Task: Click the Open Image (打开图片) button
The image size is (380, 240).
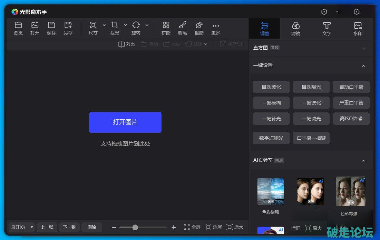Action: pyautogui.click(x=125, y=122)
